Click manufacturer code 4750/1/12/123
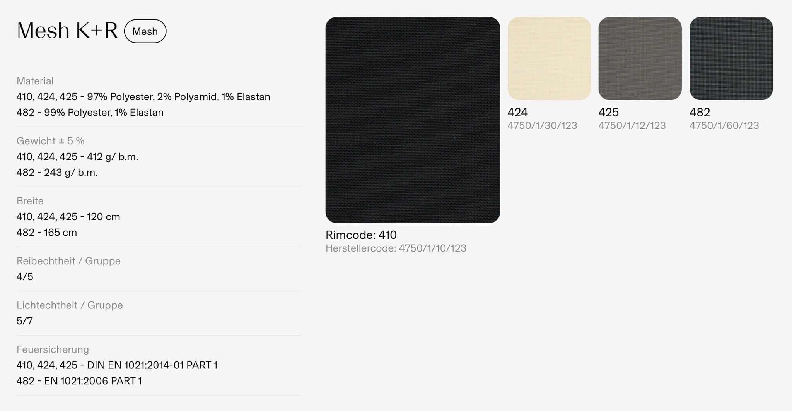 pos(632,125)
